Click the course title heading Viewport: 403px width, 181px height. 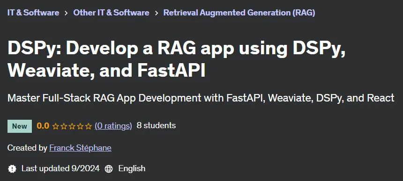[x=177, y=59]
